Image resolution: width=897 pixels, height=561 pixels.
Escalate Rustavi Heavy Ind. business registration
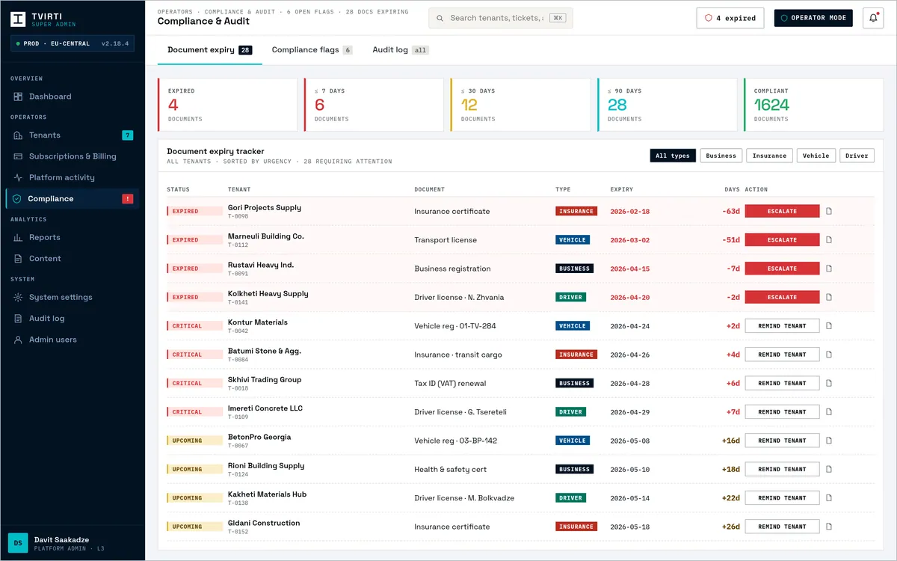tap(782, 269)
